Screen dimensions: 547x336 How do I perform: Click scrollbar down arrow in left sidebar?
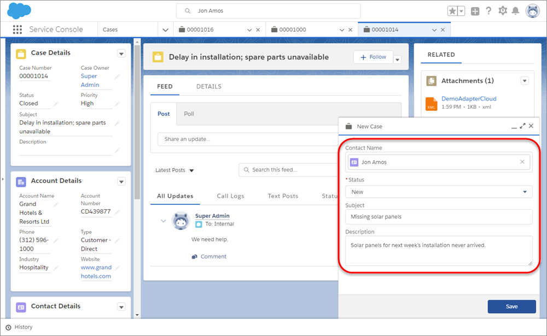137,315
